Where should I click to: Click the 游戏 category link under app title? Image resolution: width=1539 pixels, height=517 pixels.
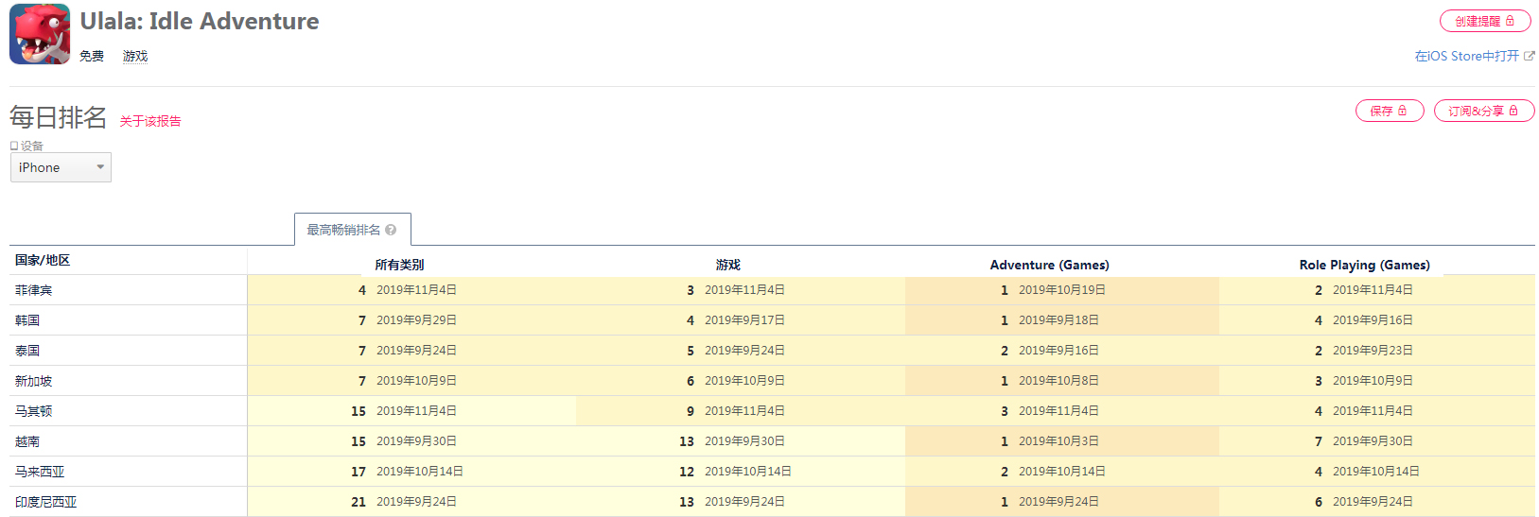135,56
